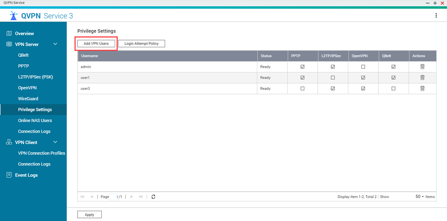Maximize the QVPN Service window

(435, 3)
